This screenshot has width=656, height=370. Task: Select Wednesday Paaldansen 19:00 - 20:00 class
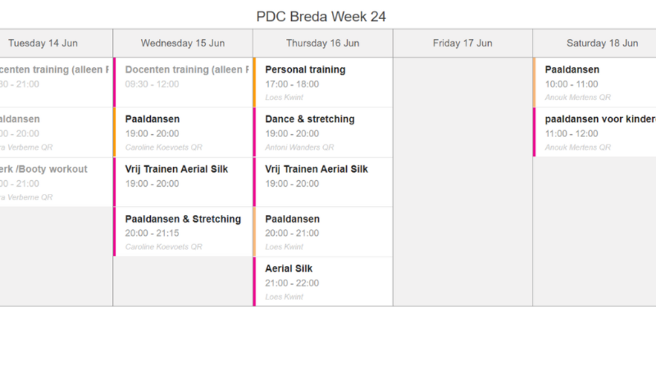pos(183,132)
